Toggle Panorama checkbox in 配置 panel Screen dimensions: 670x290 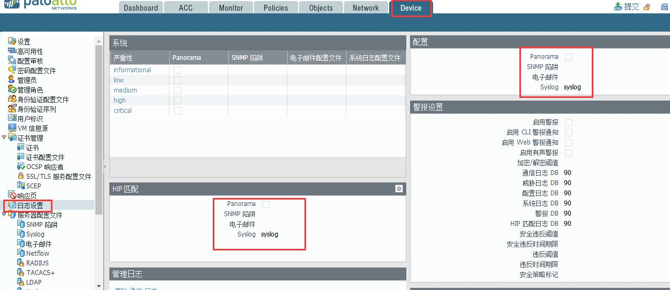tap(569, 57)
